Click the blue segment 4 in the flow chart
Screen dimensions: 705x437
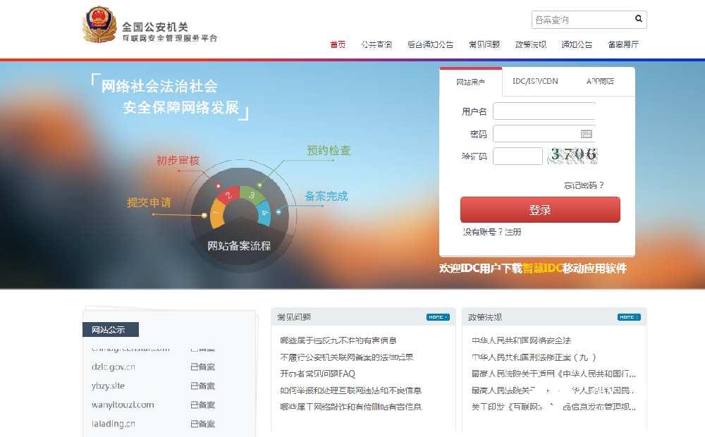pyautogui.click(x=264, y=211)
